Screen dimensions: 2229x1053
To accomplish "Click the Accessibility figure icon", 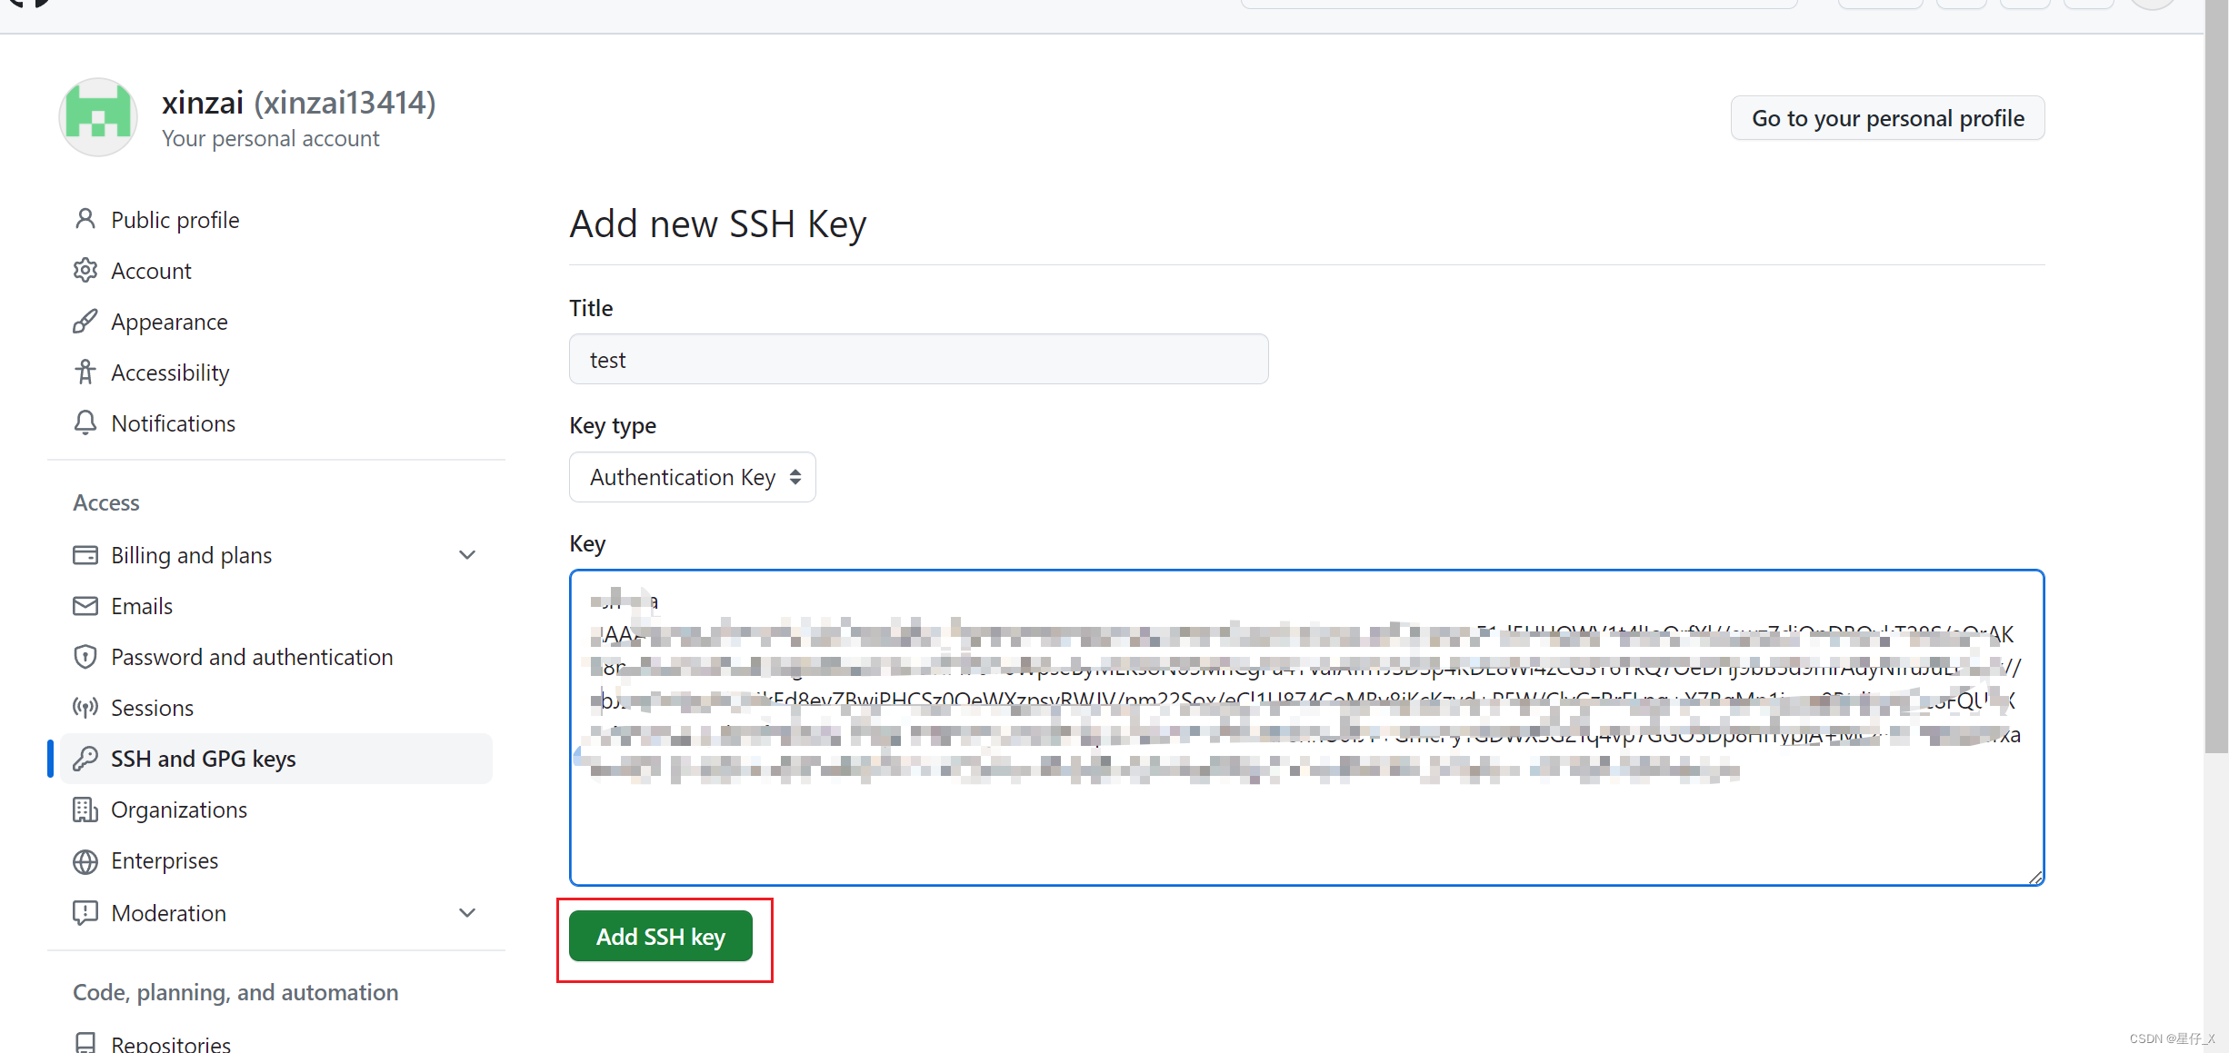I will point(85,373).
